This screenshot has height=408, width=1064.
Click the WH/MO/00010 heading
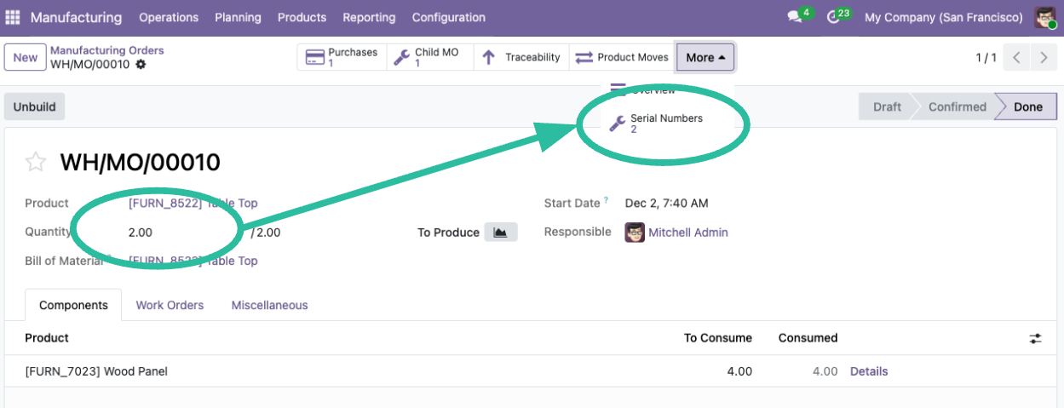[140, 162]
